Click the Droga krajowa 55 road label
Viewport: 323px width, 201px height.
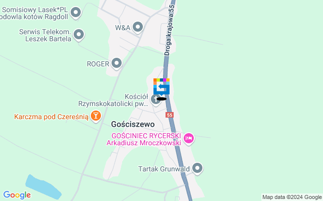pyautogui.click(x=170, y=30)
